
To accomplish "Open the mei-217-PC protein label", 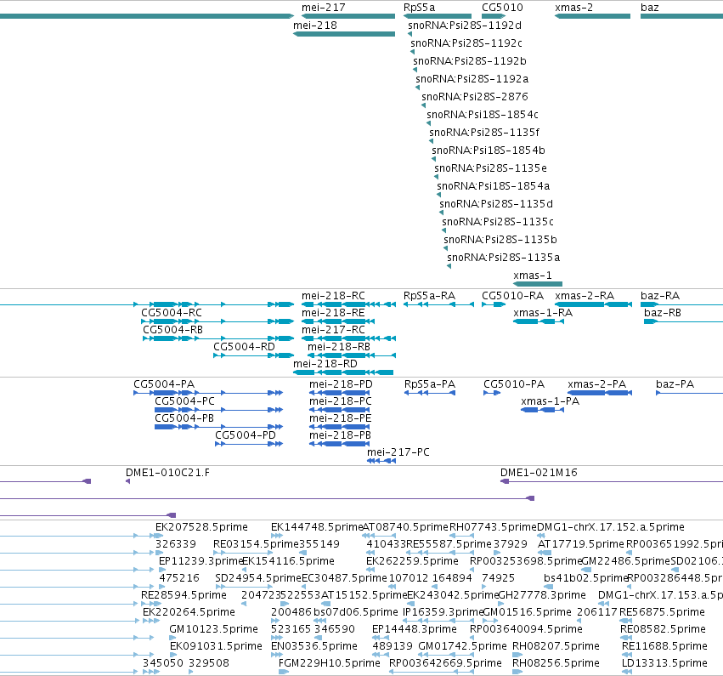I will click(x=398, y=452).
